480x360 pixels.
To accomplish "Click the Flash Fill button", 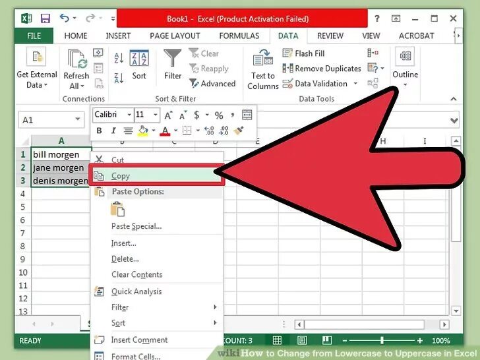I will [303, 53].
